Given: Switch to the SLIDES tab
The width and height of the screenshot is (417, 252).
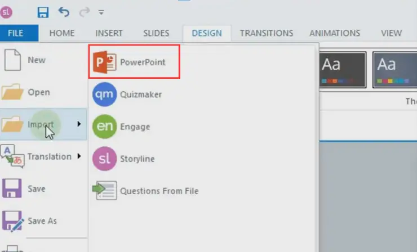Looking at the screenshot, I should click(x=156, y=33).
